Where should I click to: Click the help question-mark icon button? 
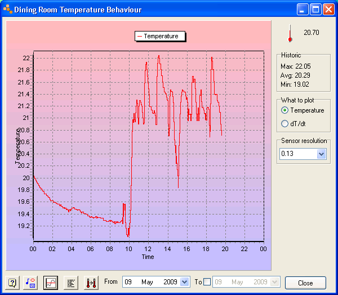pos(12,283)
